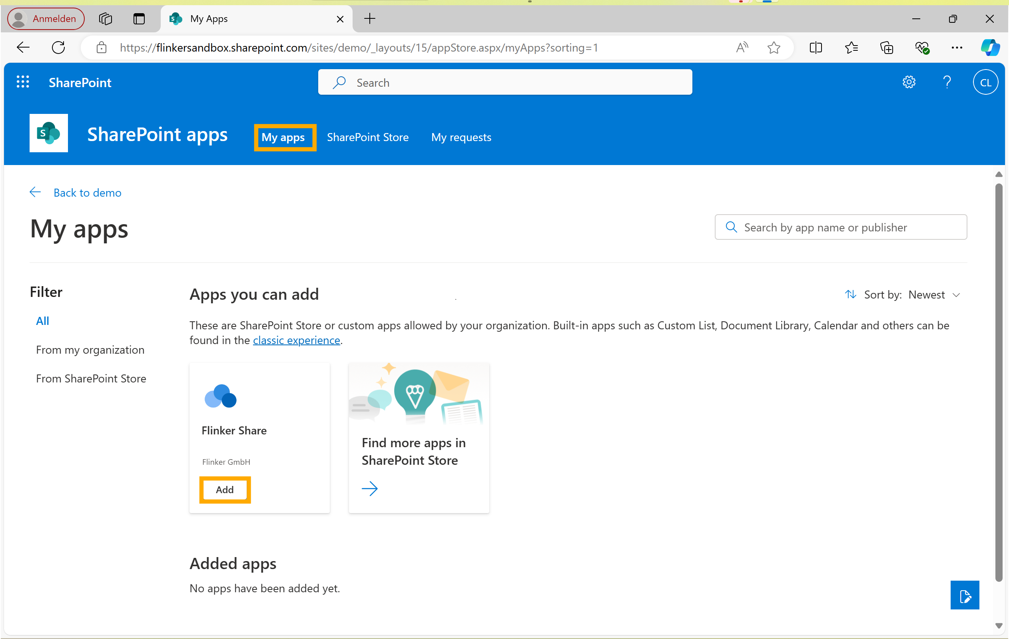Viewport: 1009px width, 639px height.
Task: Click the search magnifier icon in filter
Action: [731, 227]
